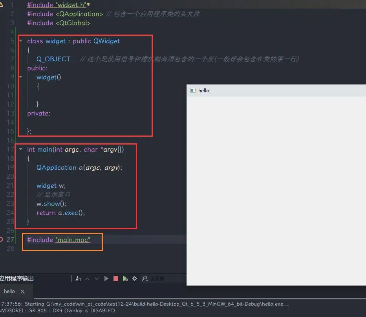Close the hello output tab
This screenshot has width=366, height=317.
click(22, 291)
